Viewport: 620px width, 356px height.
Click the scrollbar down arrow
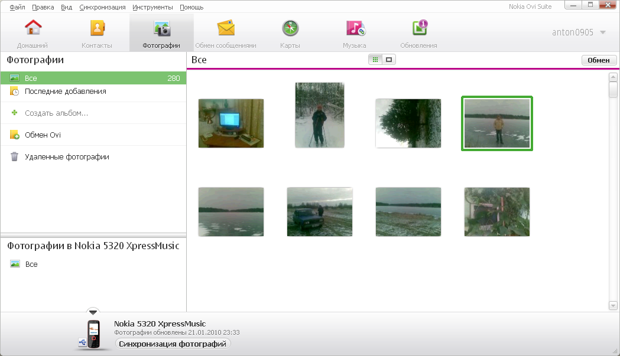coord(613,305)
